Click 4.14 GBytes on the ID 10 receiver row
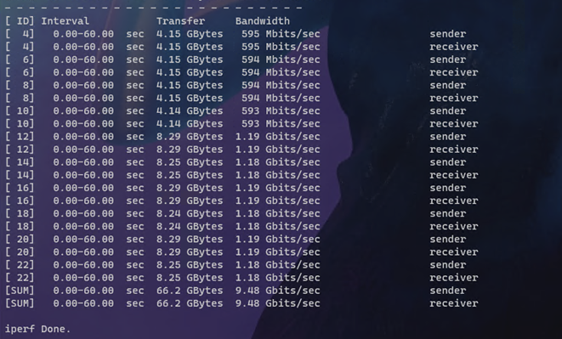The image size is (562, 339). point(190,124)
